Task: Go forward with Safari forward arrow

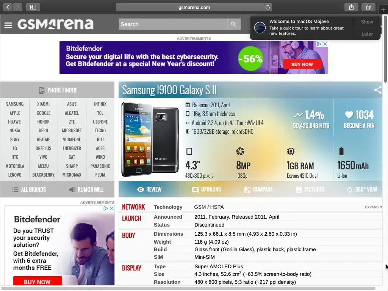Action: 17,7
